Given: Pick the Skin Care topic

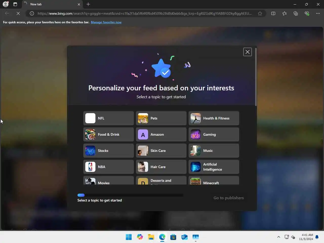Looking at the screenshot, I should (x=161, y=151).
